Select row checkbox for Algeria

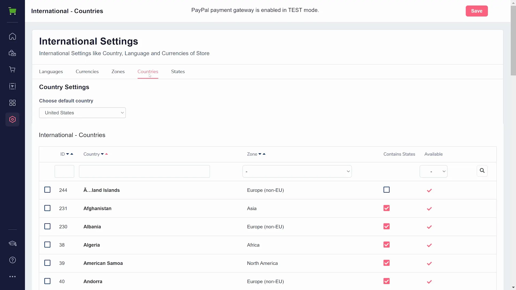47,245
